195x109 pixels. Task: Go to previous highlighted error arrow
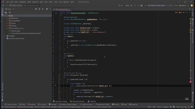point(187,12)
